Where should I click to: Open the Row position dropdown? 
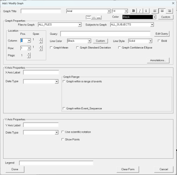coord(29,48)
